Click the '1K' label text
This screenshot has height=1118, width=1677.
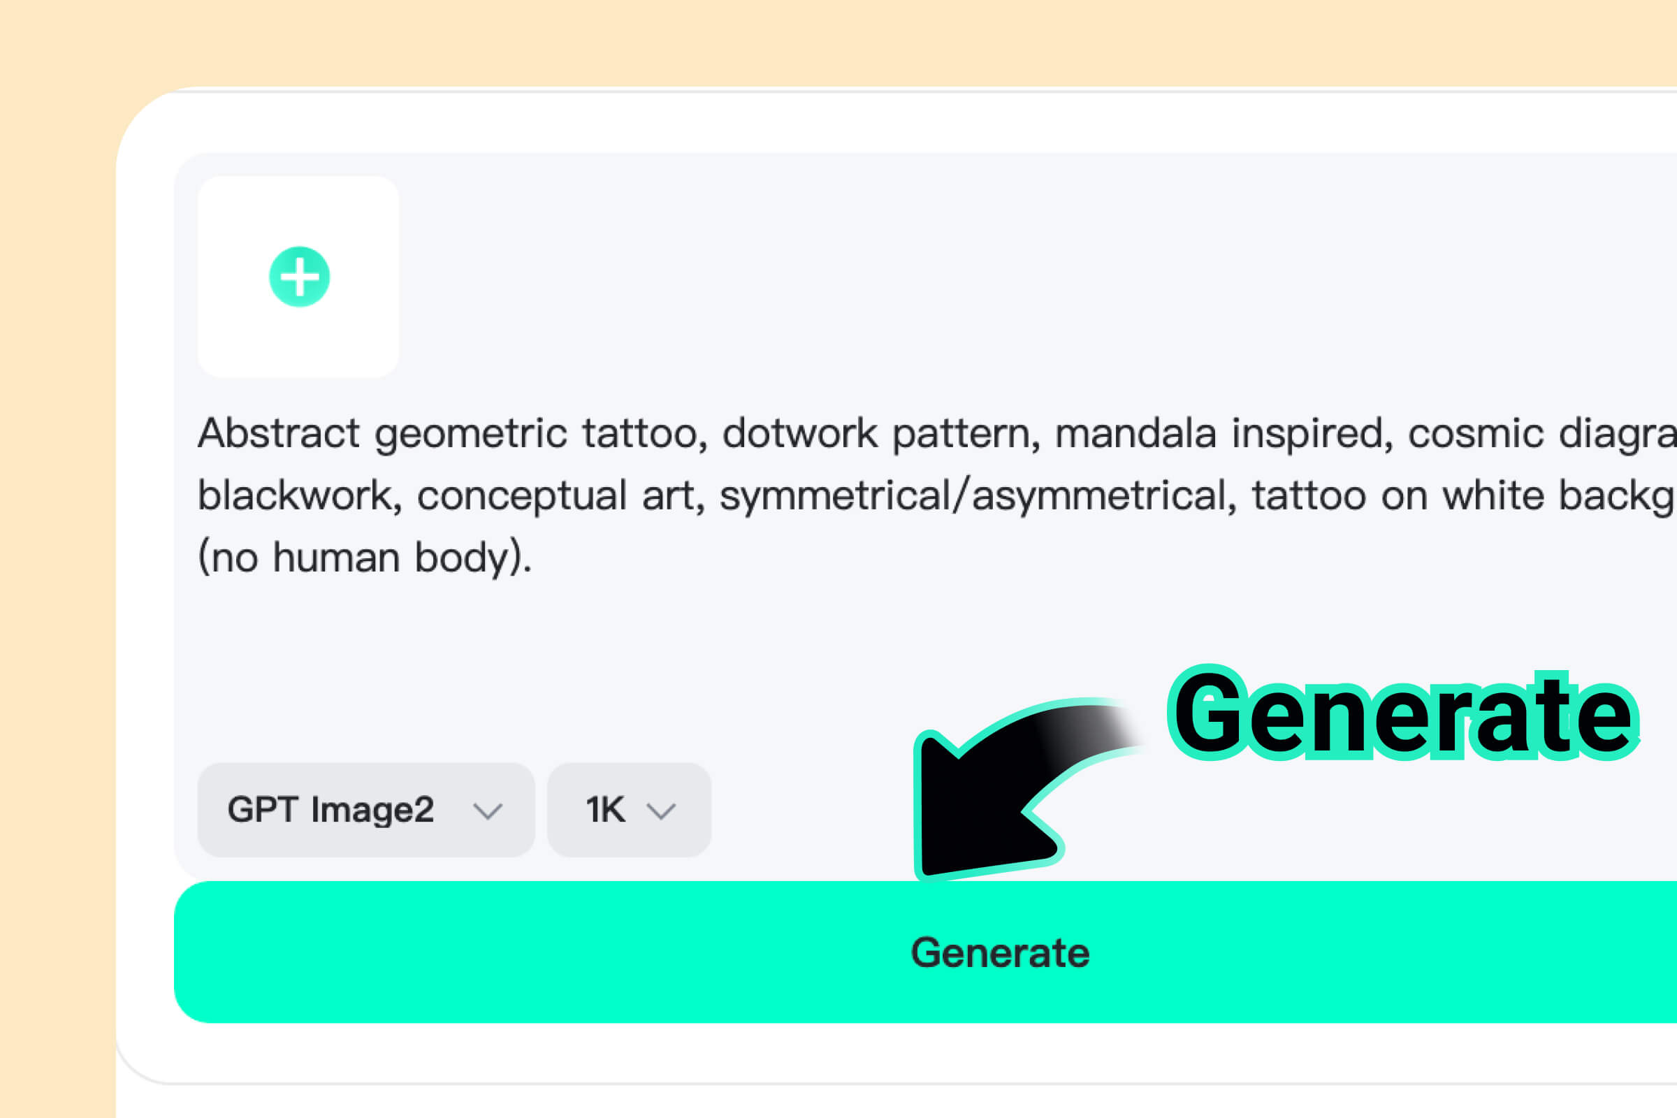click(605, 810)
